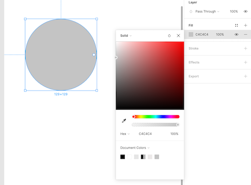The image size is (251, 185).
Task: Close the color picker popup
Action: point(178,36)
